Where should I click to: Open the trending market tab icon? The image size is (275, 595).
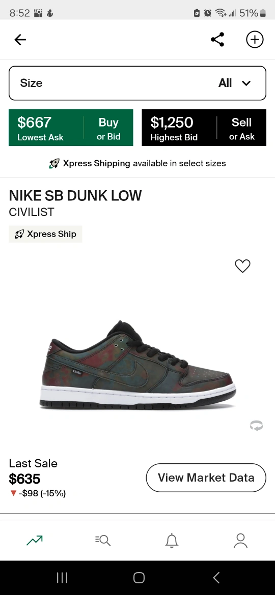(35, 540)
